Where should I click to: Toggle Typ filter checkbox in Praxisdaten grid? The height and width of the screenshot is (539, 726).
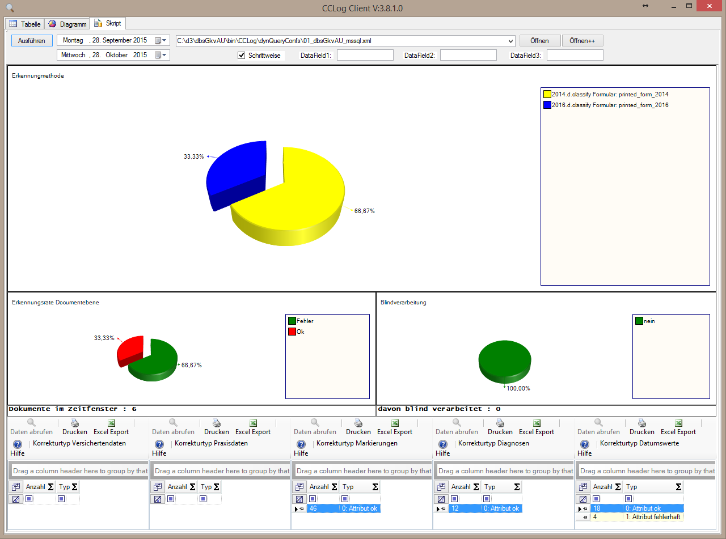pos(203,499)
